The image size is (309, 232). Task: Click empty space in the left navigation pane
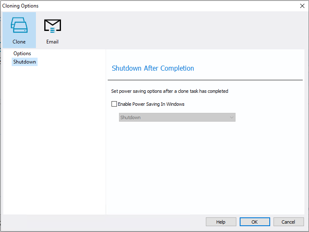click(x=54, y=138)
